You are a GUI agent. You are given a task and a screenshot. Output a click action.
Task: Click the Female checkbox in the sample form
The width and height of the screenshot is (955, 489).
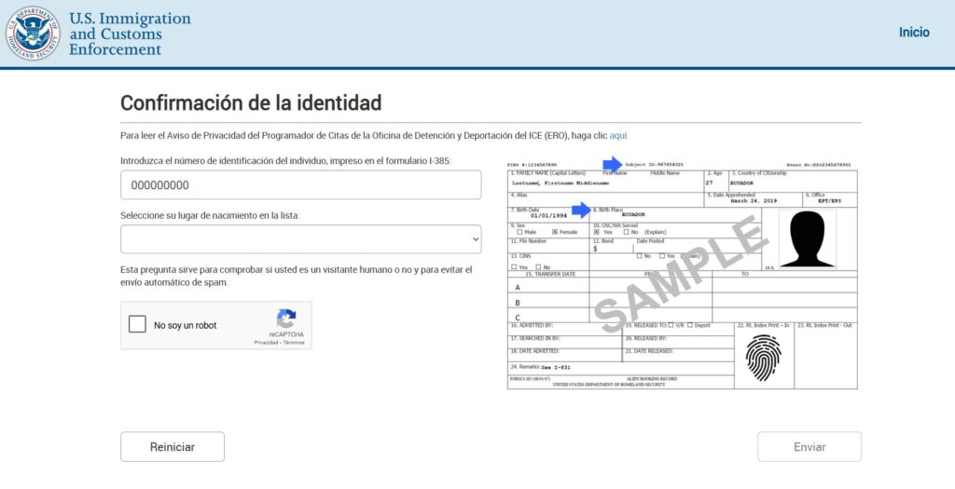(x=555, y=232)
